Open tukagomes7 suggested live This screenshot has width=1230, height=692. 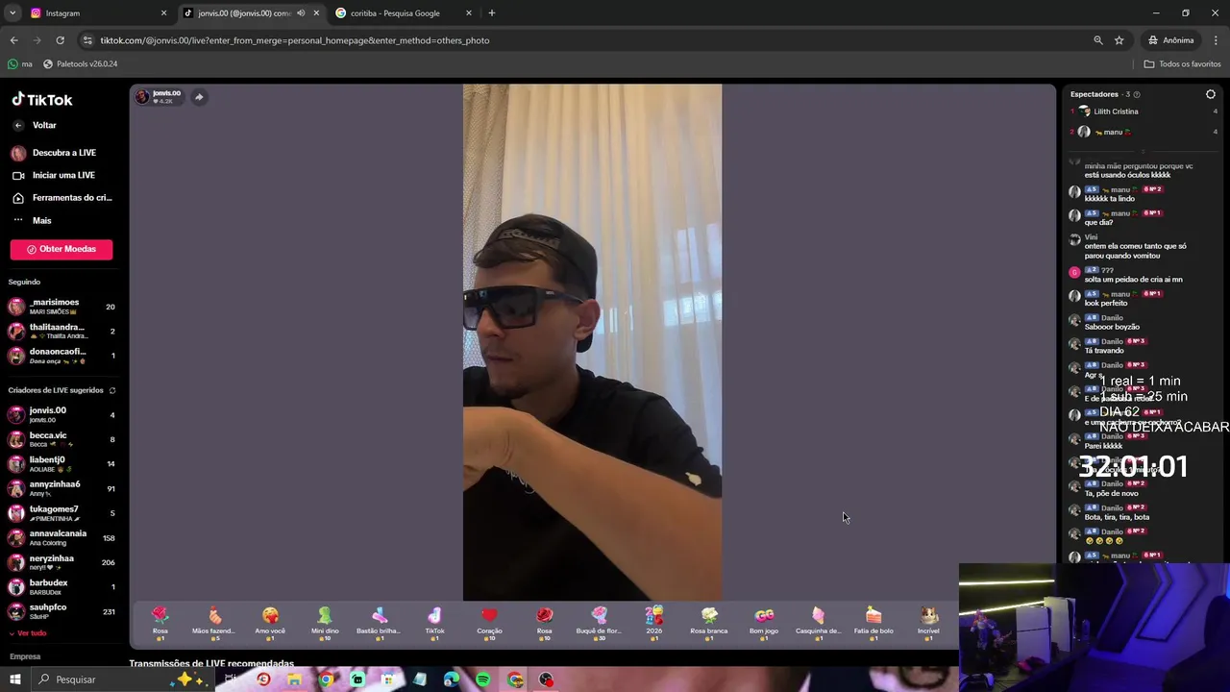(x=61, y=513)
